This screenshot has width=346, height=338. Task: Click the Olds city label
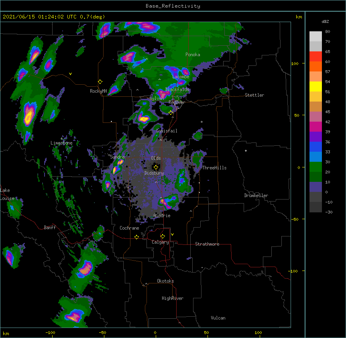[156, 158]
